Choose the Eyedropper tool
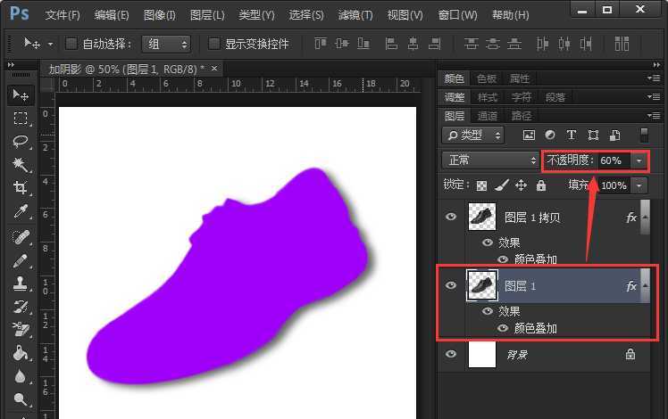This screenshot has width=668, height=419. point(20,211)
